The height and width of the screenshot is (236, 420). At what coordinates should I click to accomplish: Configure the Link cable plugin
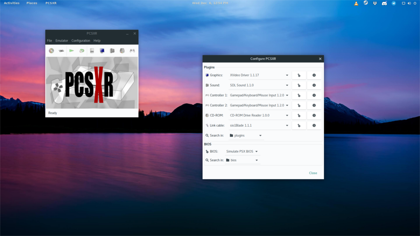(299, 125)
